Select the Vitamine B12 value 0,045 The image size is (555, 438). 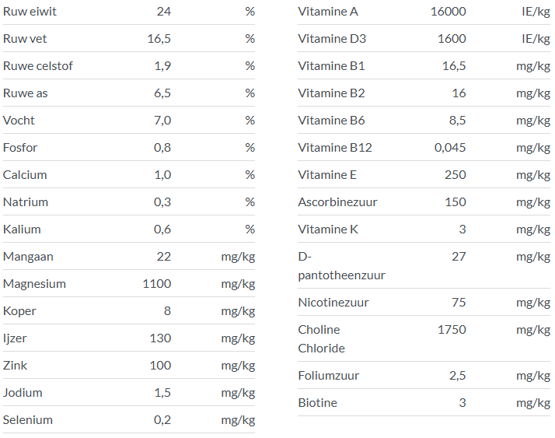coord(450,148)
